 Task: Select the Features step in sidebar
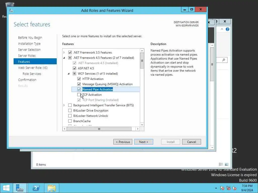tap(35, 62)
